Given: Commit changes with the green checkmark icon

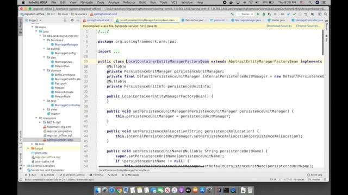Looking at the screenshot, I should tap(294, 14).
